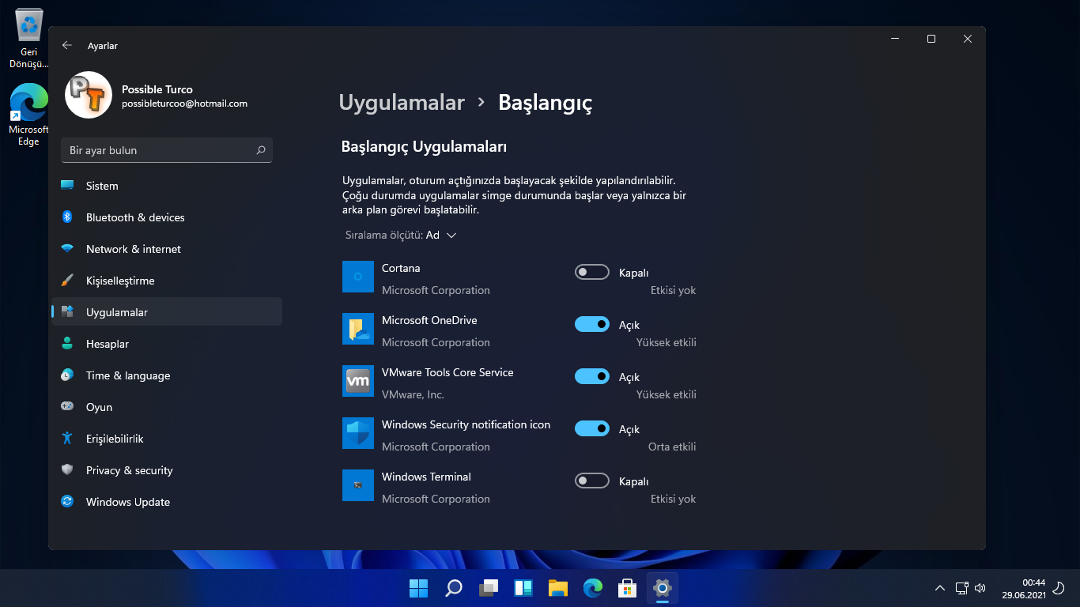Click the Bir ayar bulun search field
This screenshot has height=607, width=1080.
pos(167,150)
